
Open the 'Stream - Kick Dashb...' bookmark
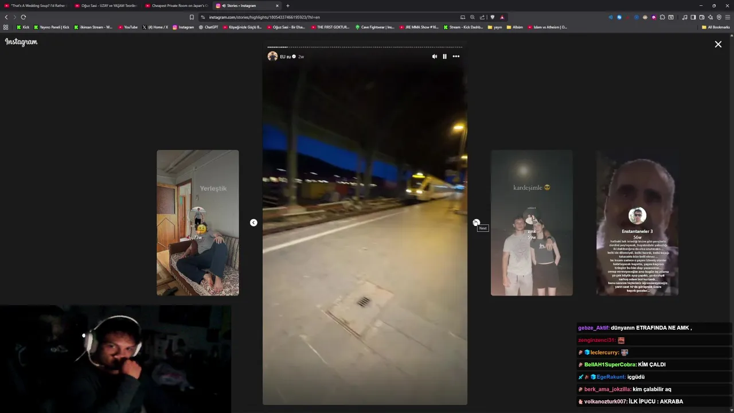tap(463, 27)
